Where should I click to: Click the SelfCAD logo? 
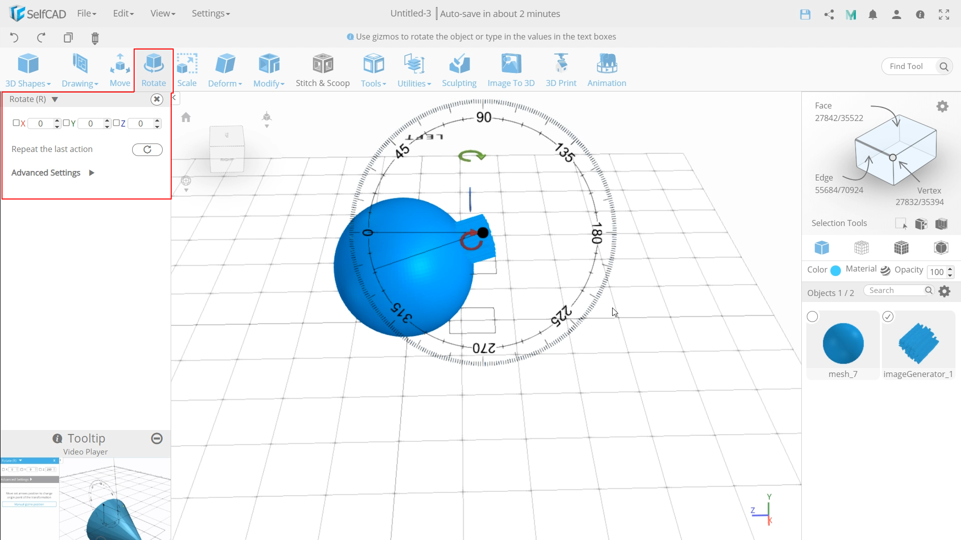(x=38, y=13)
